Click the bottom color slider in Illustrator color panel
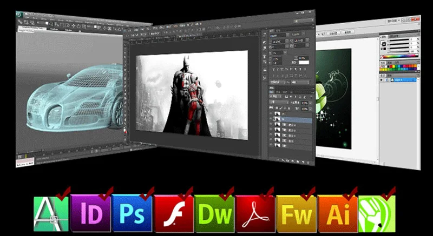 pyautogui.click(x=399, y=52)
